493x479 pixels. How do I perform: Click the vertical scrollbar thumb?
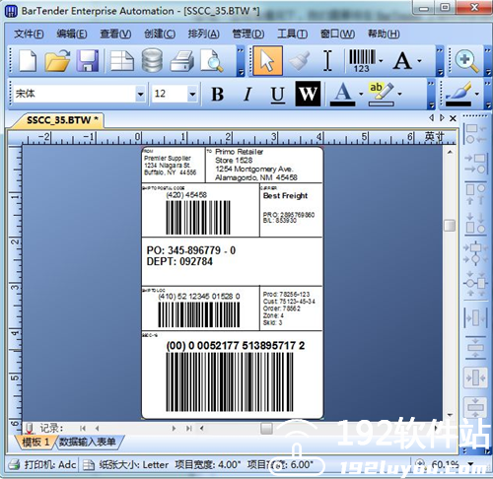pos(450,226)
